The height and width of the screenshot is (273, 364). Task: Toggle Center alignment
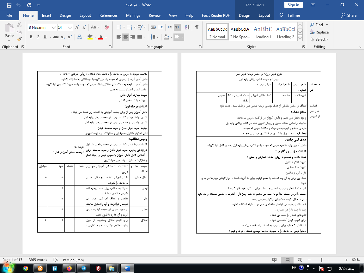(x=126, y=37)
